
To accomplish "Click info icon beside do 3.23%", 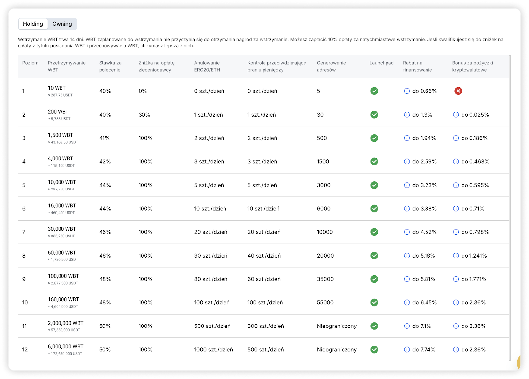I will coord(407,185).
